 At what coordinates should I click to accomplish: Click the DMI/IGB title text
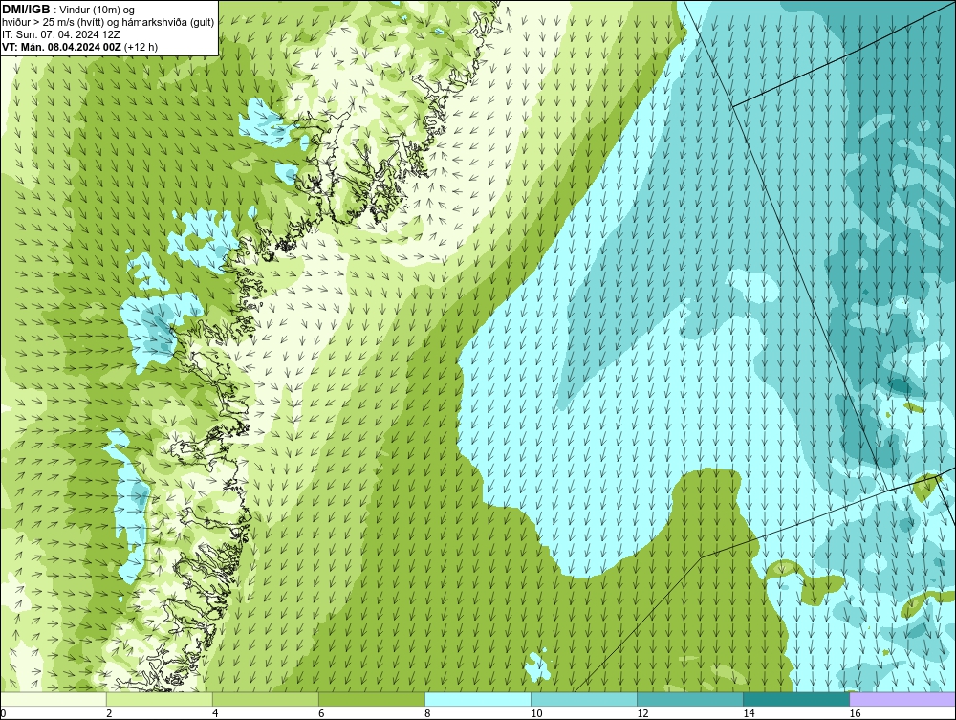26,10
